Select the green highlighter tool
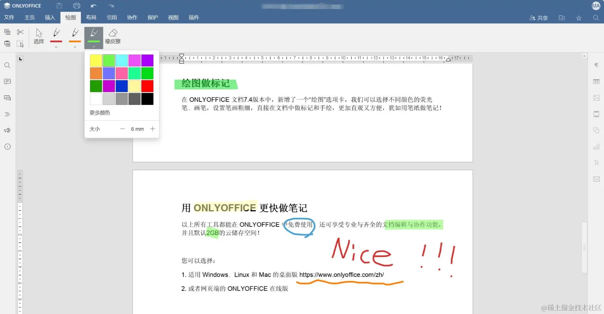The width and height of the screenshot is (604, 314). [x=94, y=35]
